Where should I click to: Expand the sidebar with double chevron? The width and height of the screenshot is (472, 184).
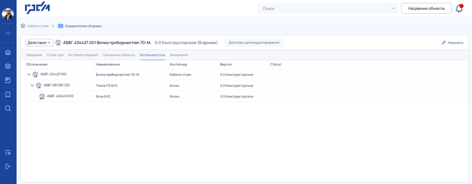coord(8,33)
